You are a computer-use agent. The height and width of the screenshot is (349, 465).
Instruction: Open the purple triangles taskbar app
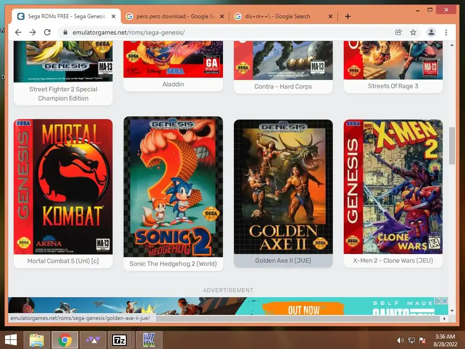(93, 340)
